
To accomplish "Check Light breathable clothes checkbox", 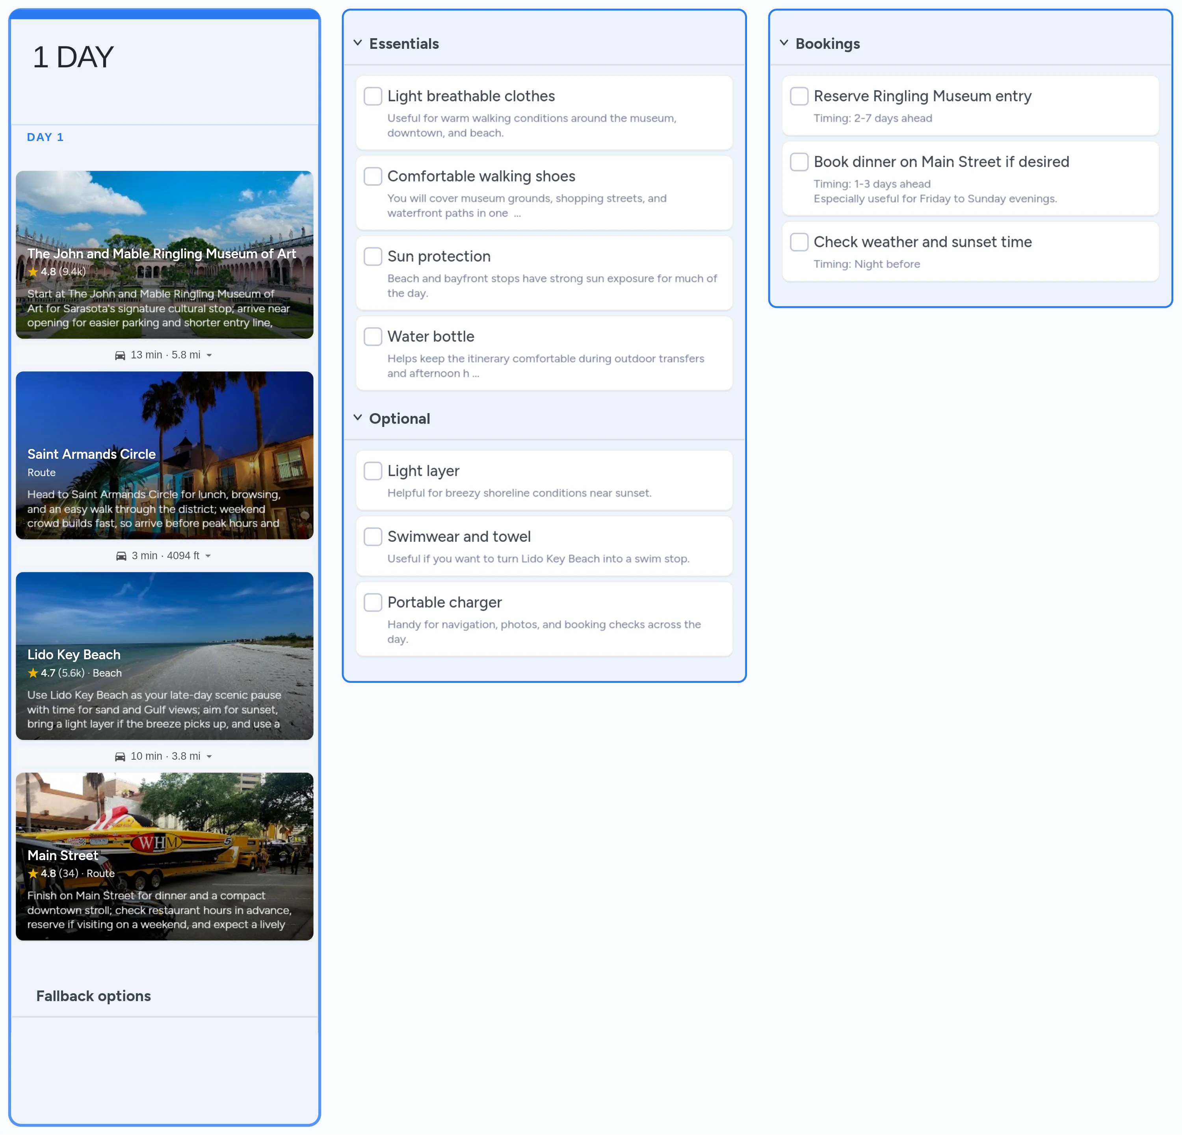I will [373, 96].
